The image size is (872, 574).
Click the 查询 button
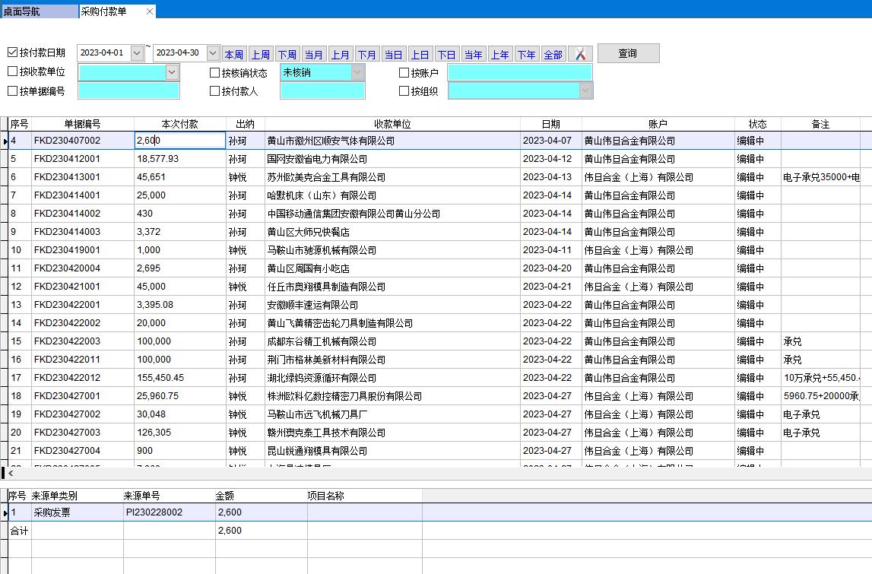coord(628,53)
